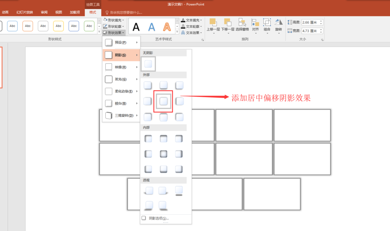
Task: Open the 柔化边缘(E) soft edges submenu
Action: [121, 91]
